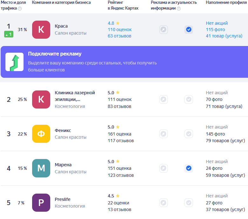Click the green position change badge
The height and width of the screenshot is (219, 248).
click(x=9, y=34)
